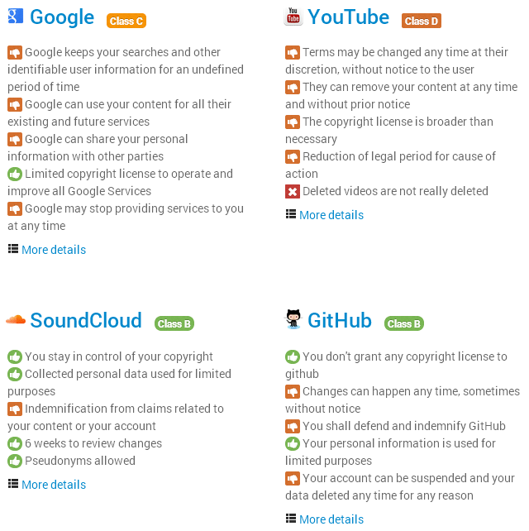Click the red X icon beside deleted videos

pos(293,192)
